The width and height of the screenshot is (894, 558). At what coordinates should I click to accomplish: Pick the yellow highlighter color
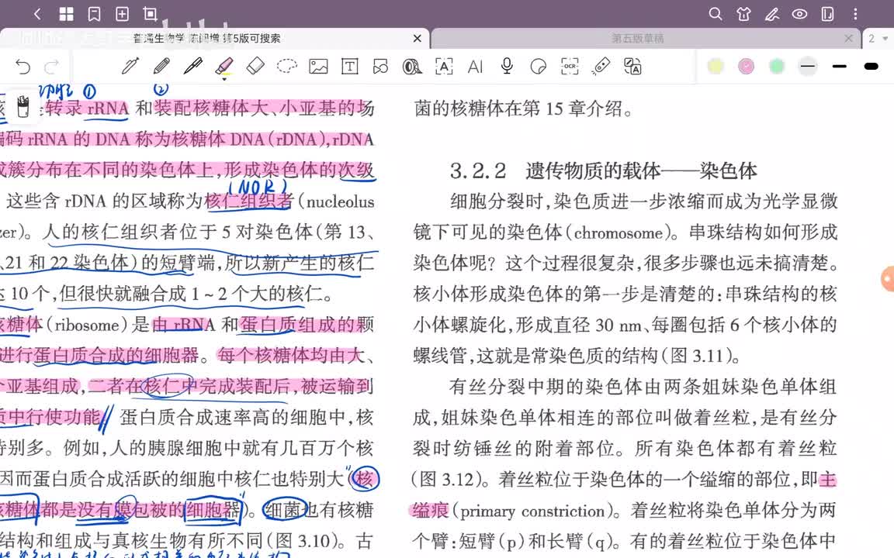(x=716, y=67)
